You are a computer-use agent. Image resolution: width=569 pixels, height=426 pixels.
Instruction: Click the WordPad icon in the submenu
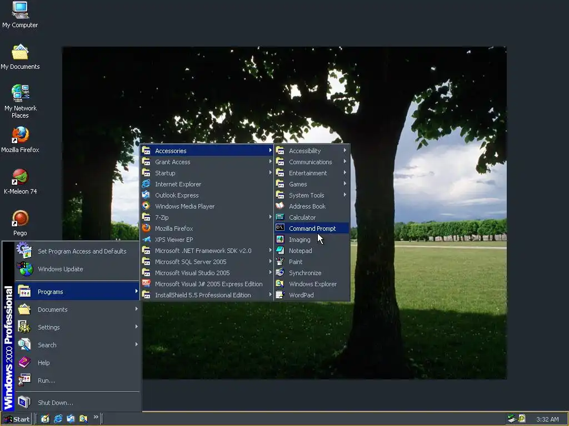click(280, 295)
